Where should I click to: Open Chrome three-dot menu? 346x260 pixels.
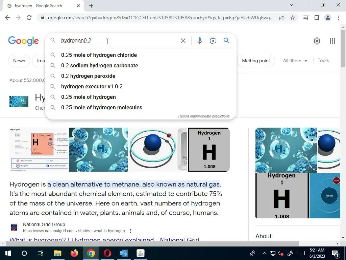point(339,18)
